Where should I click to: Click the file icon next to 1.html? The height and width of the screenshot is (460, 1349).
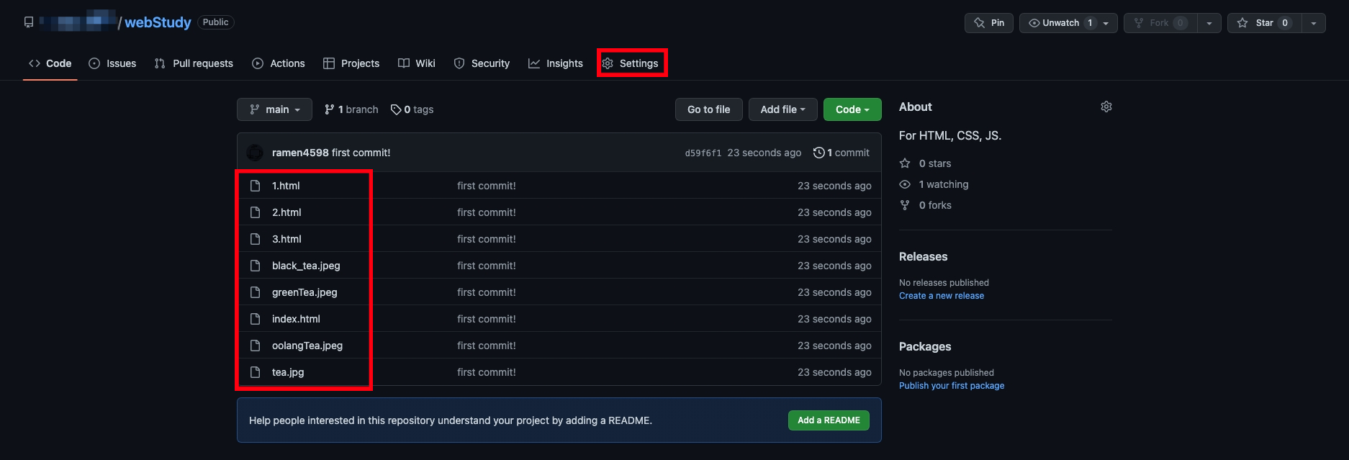[255, 186]
